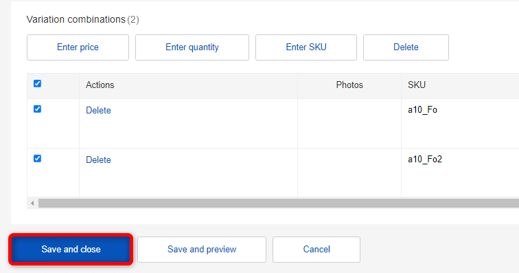Uncheck the checkbox for the a10_Fo2 row
The width and height of the screenshot is (519, 273).
pos(37,159)
